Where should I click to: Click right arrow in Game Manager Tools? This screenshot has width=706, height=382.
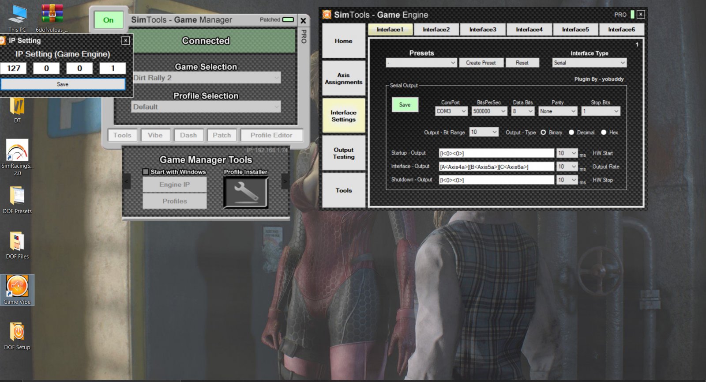point(285,182)
